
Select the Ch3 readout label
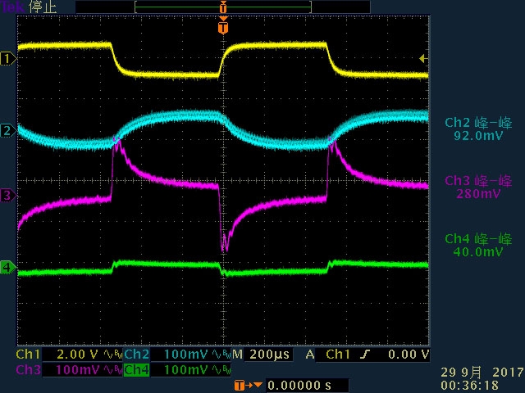[x=28, y=370]
